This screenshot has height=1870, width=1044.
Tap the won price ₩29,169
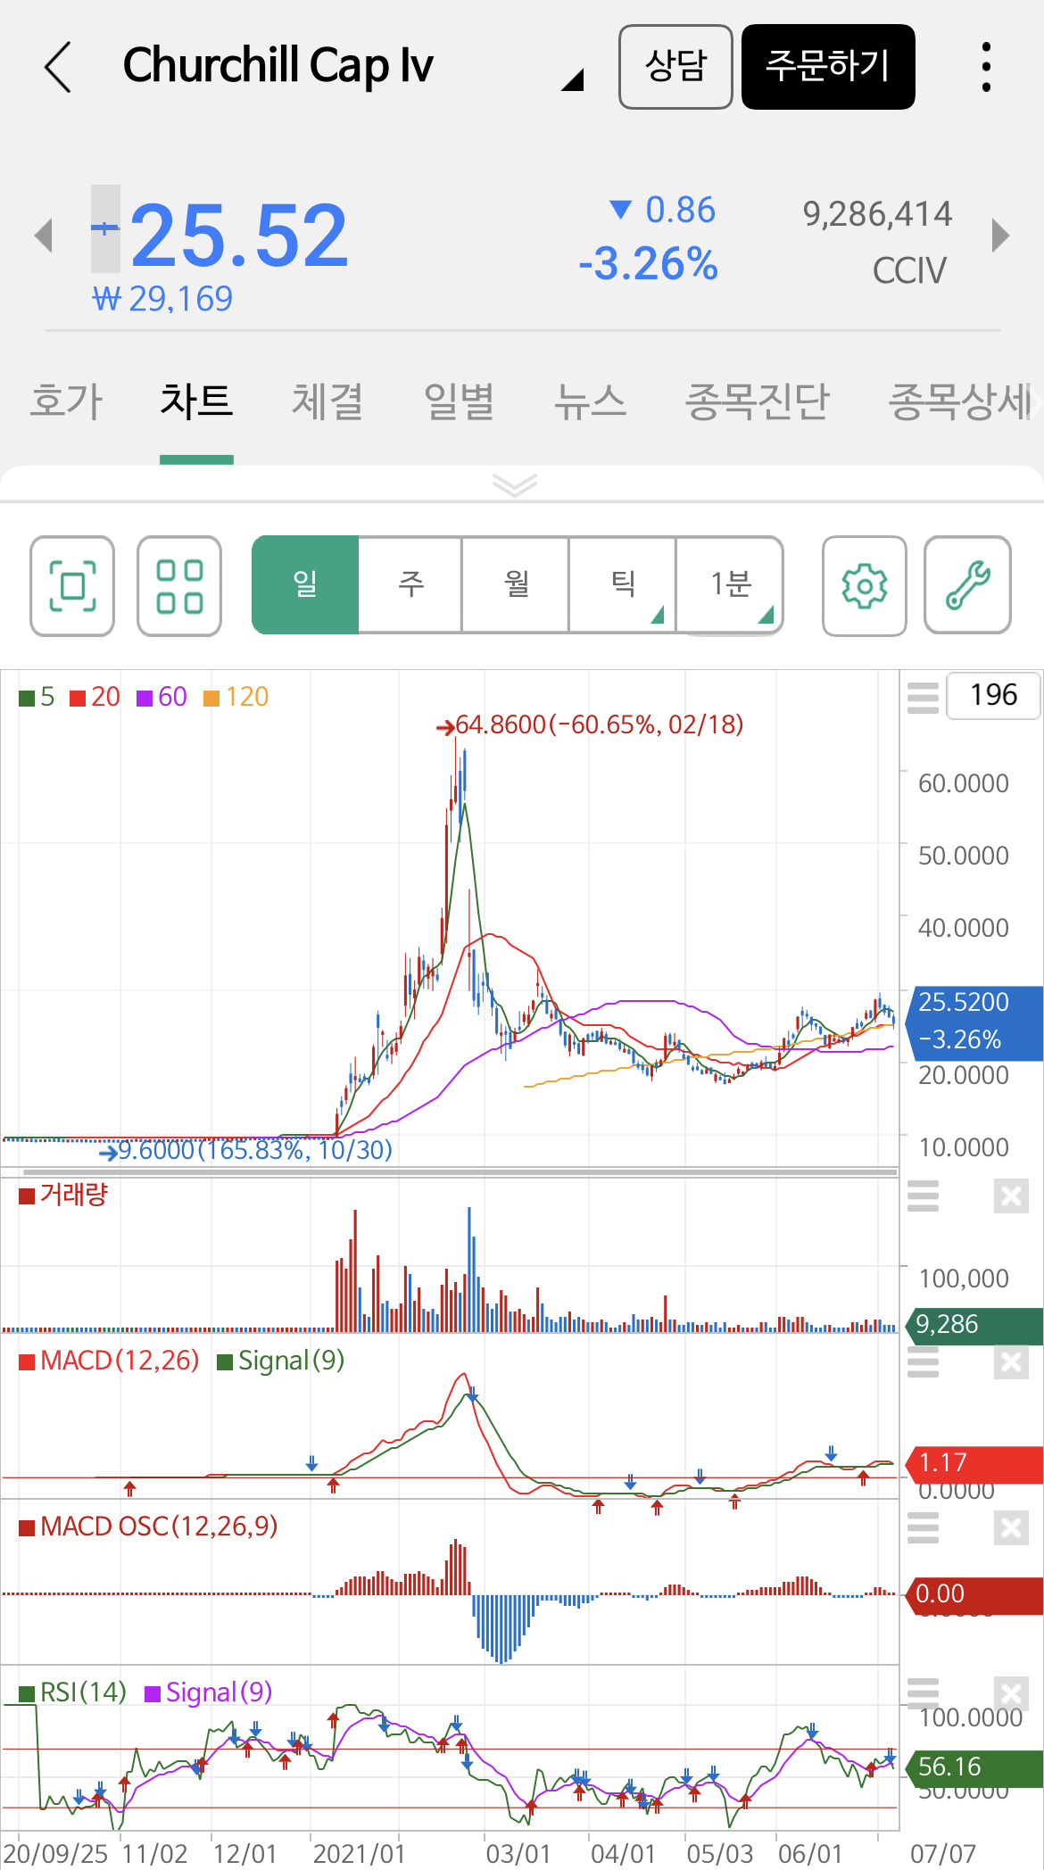162,299
